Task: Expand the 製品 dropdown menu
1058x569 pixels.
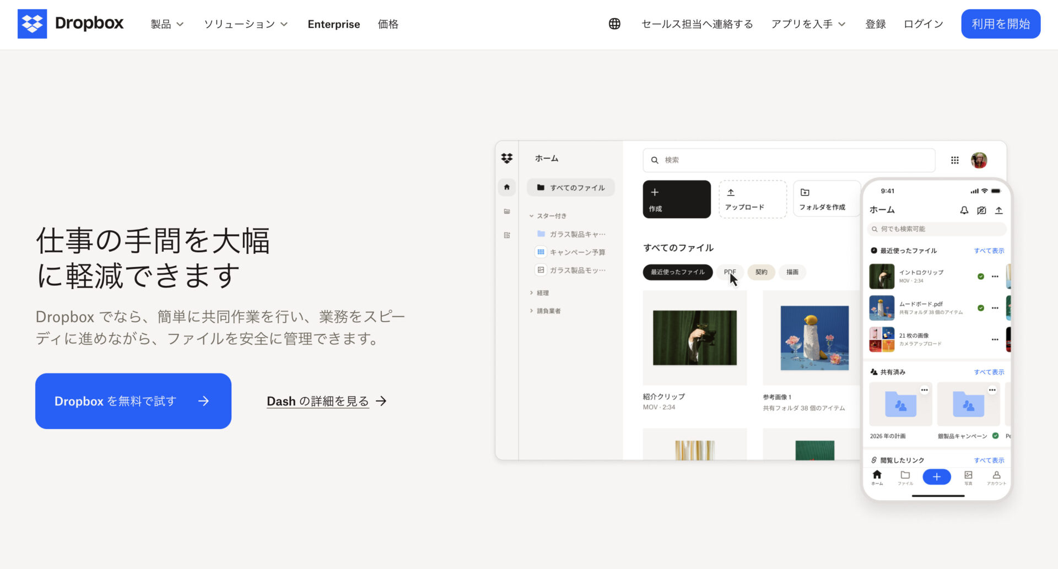Action: click(x=167, y=24)
